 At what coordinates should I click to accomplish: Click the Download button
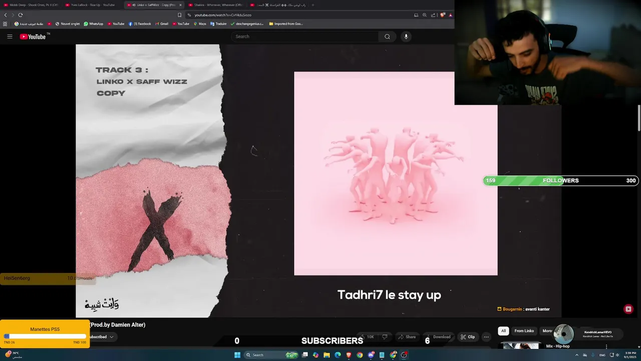coord(438,337)
